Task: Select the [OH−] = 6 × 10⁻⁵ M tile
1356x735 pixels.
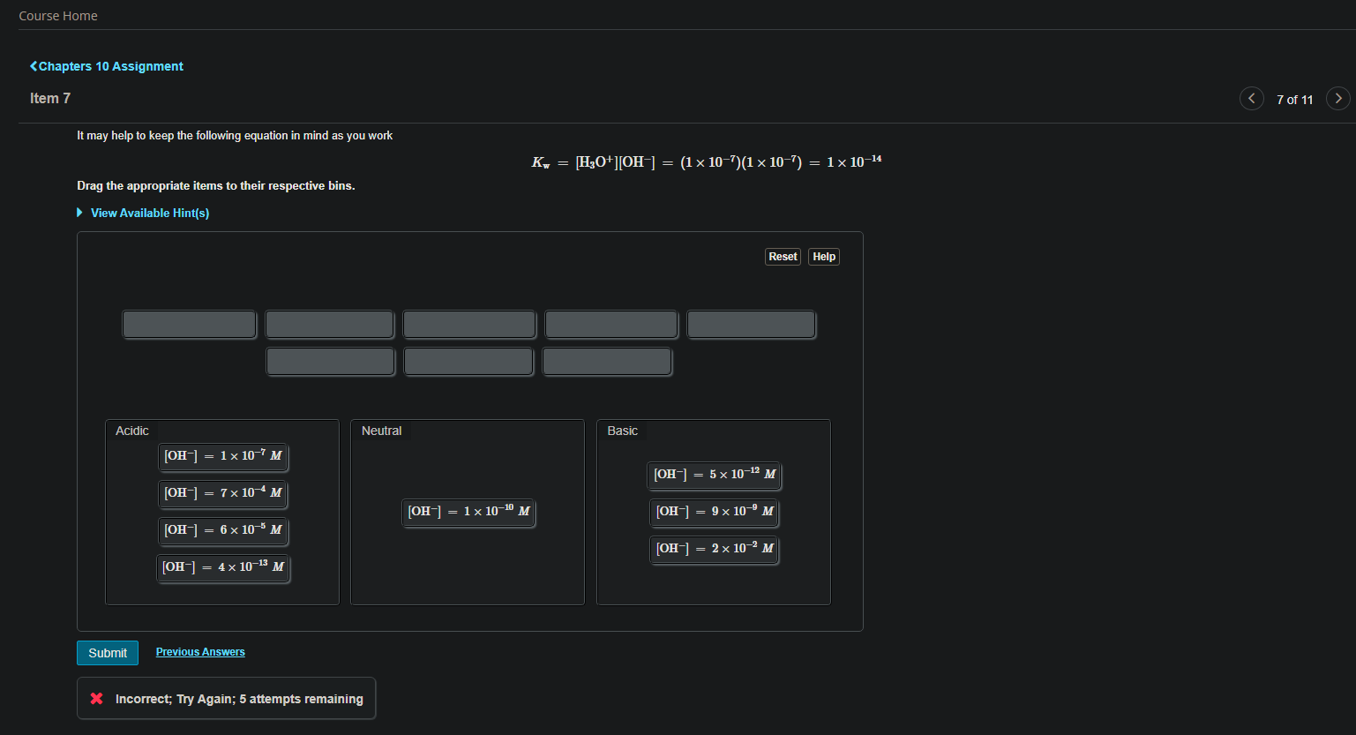Action: pyautogui.click(x=223, y=530)
